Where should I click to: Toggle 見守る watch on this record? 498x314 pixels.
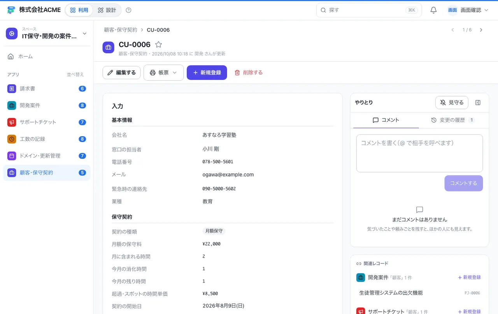pos(452,102)
